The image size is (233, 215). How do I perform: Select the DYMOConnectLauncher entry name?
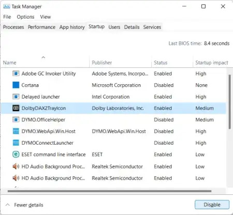(48, 143)
